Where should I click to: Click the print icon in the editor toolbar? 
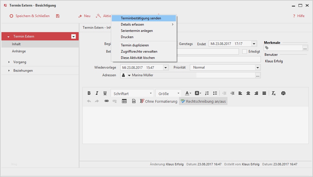coord(283,93)
